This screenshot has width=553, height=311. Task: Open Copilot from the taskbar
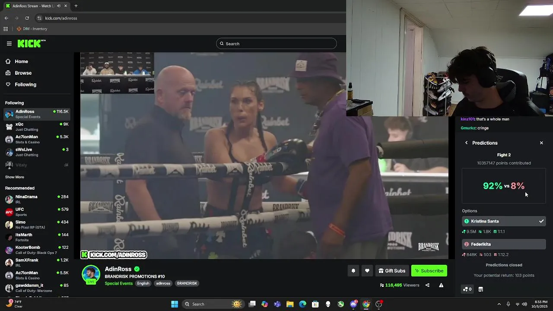click(265, 304)
